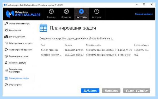Click the padlock icon beside Политики доступа
Viewport: 158px width, 99px height.
(x=6, y=63)
